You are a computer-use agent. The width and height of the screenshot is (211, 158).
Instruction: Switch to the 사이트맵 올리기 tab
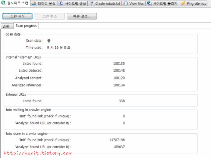(162, 4)
